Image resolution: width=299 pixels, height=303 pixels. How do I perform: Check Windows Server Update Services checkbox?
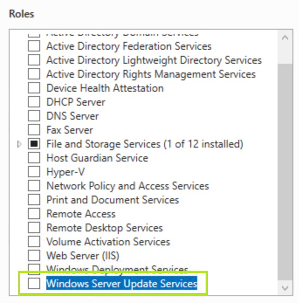34,284
